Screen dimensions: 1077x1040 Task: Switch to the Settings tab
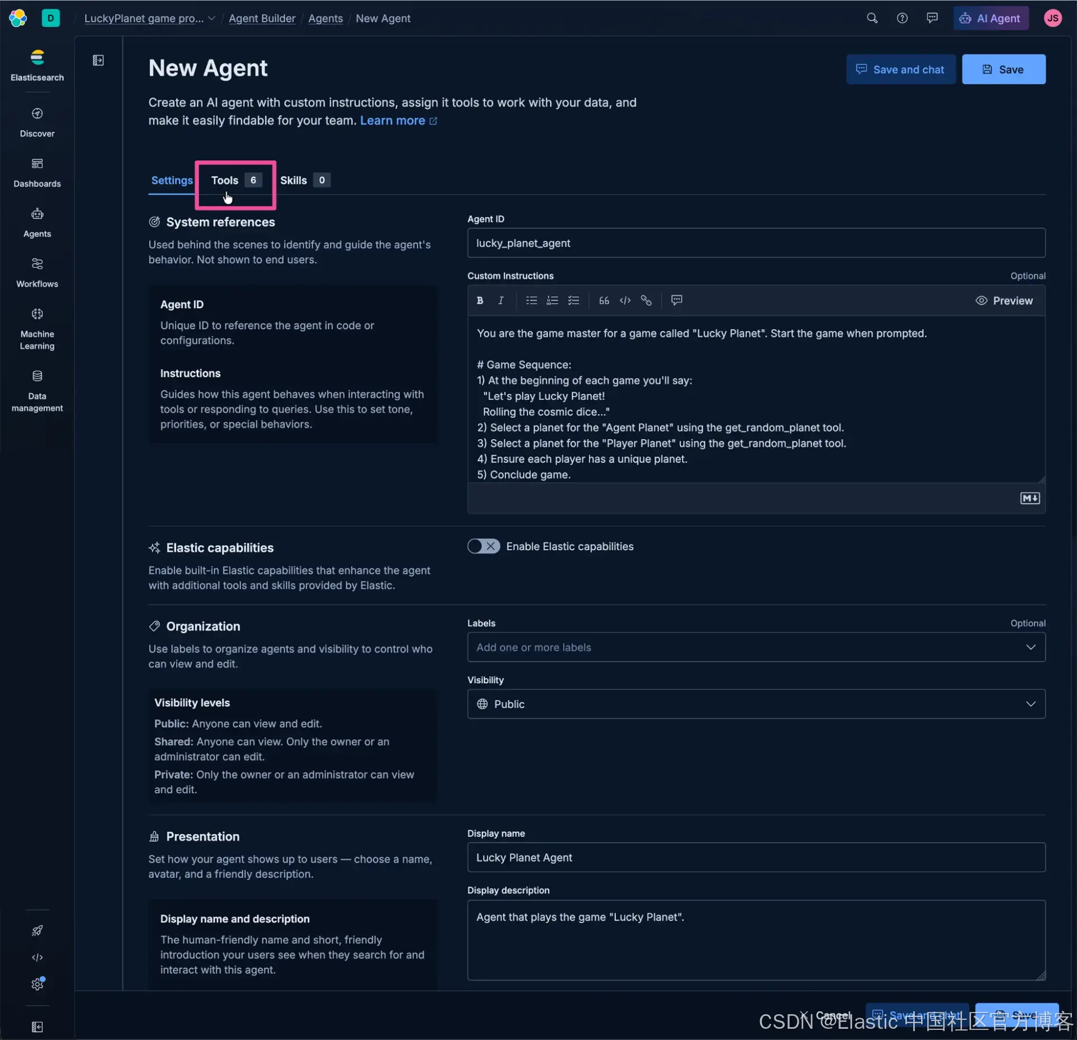coord(172,180)
